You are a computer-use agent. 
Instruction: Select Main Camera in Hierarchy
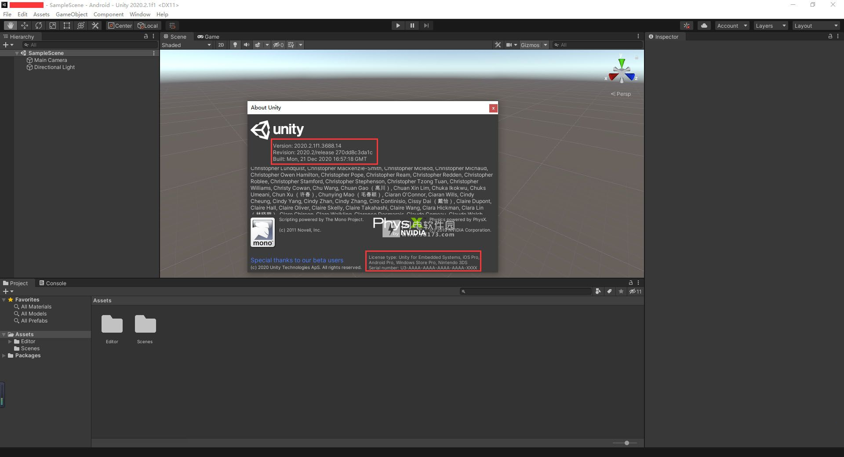pyautogui.click(x=51, y=60)
